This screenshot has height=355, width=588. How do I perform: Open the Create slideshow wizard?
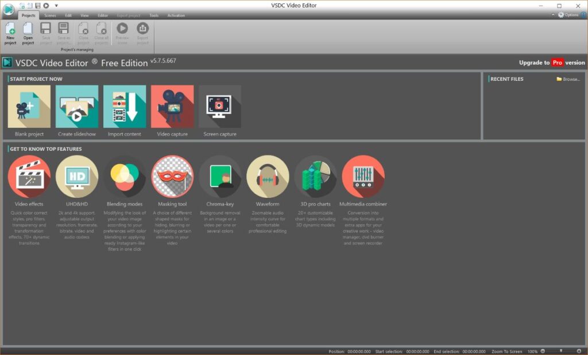click(76, 107)
